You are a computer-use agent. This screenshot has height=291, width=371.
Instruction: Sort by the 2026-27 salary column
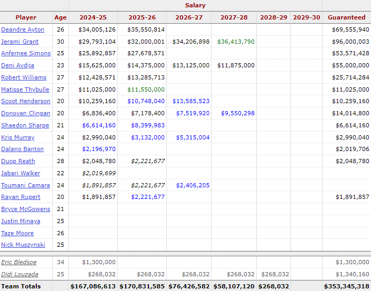point(189,17)
